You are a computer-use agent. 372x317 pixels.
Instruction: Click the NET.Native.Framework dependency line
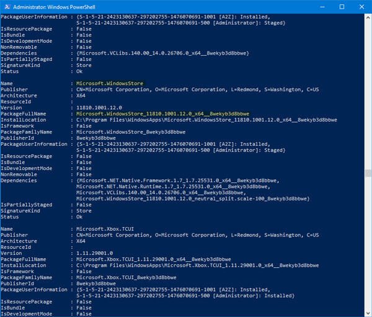click(x=178, y=181)
